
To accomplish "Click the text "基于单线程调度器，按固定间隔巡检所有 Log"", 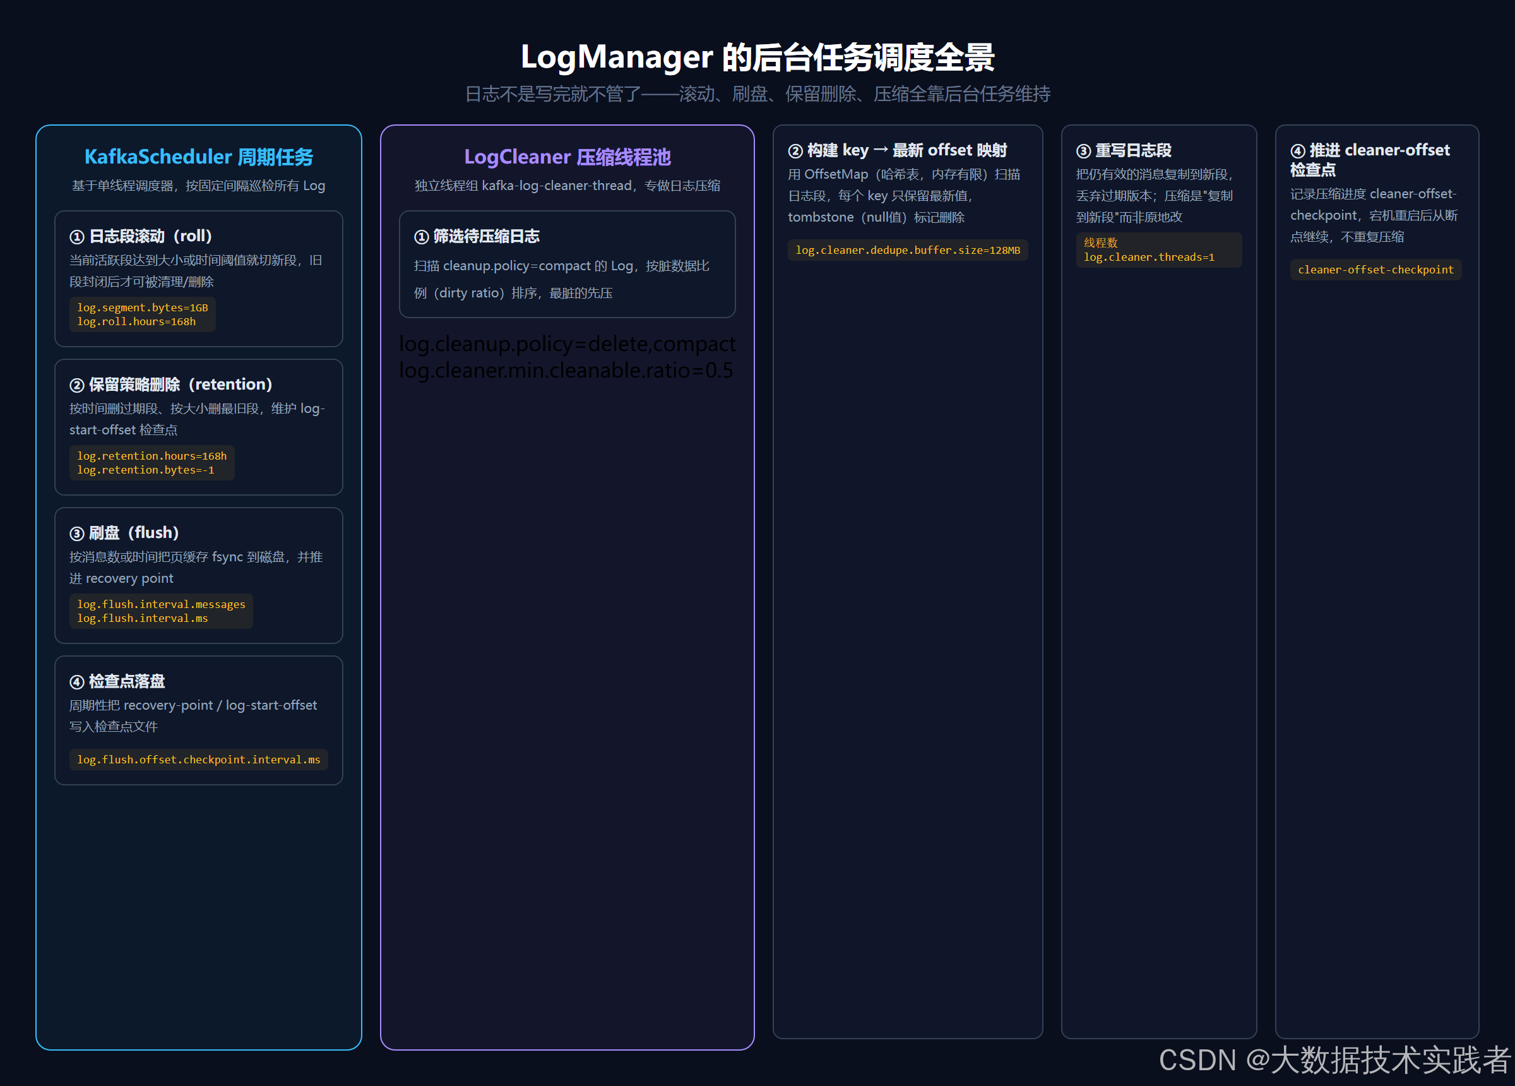I will click(198, 186).
